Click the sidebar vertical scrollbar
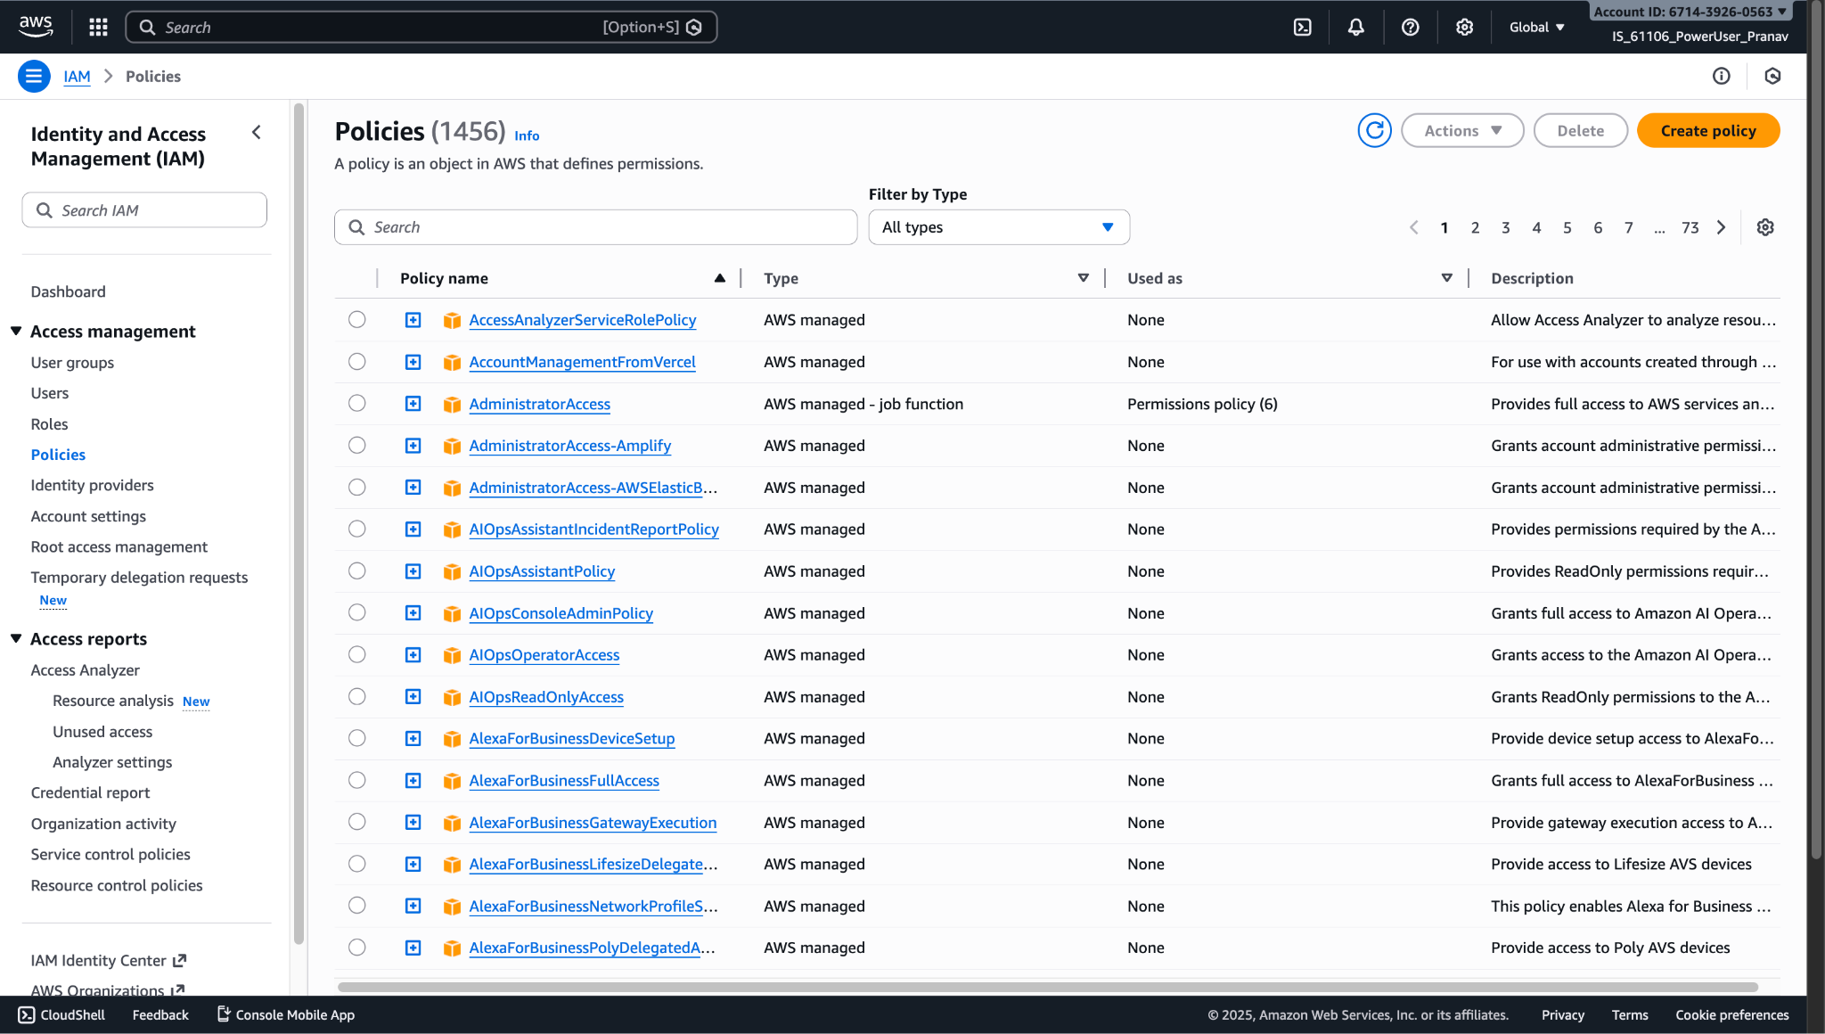Viewport: 1825px width, 1034px height. (299, 524)
